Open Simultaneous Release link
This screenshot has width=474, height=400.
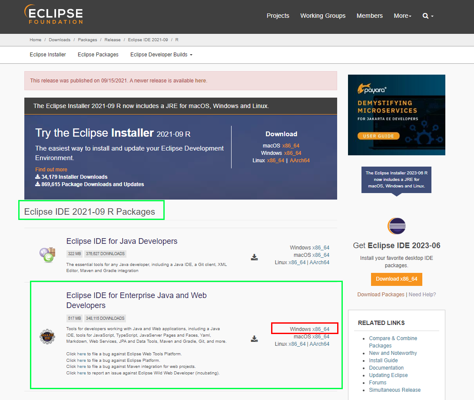(394, 390)
